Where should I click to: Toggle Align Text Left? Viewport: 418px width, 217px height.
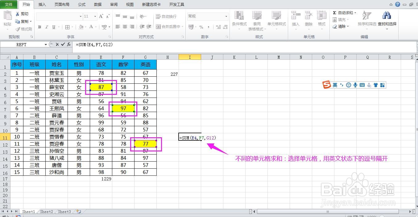point(118,27)
